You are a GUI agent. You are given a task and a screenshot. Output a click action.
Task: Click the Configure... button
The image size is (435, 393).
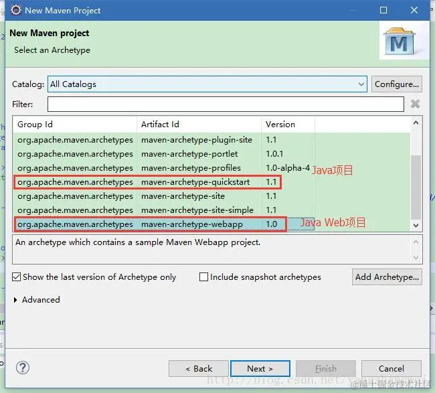(397, 84)
